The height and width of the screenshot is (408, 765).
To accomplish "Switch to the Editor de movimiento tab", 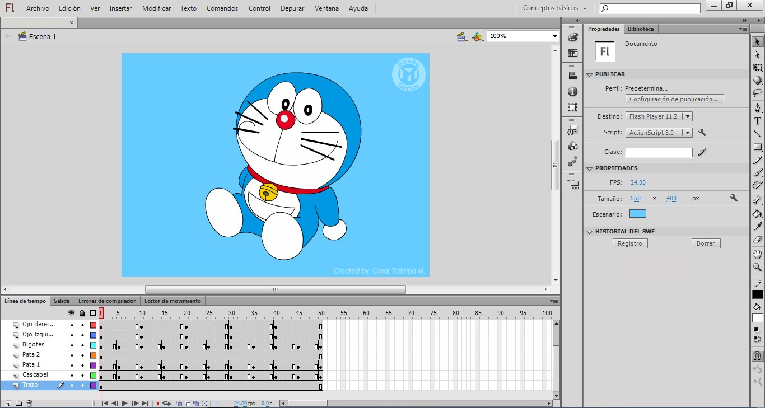I will click(x=172, y=301).
